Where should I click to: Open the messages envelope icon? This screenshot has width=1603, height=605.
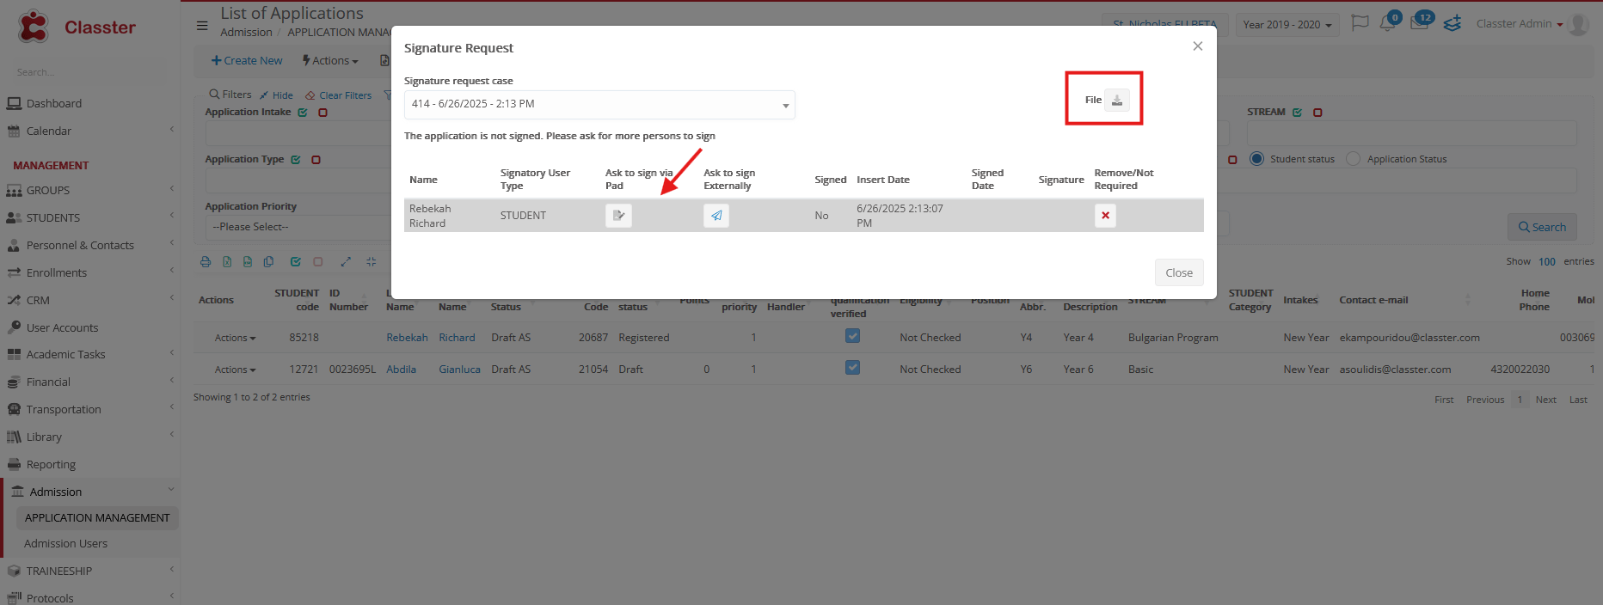pos(1419,24)
